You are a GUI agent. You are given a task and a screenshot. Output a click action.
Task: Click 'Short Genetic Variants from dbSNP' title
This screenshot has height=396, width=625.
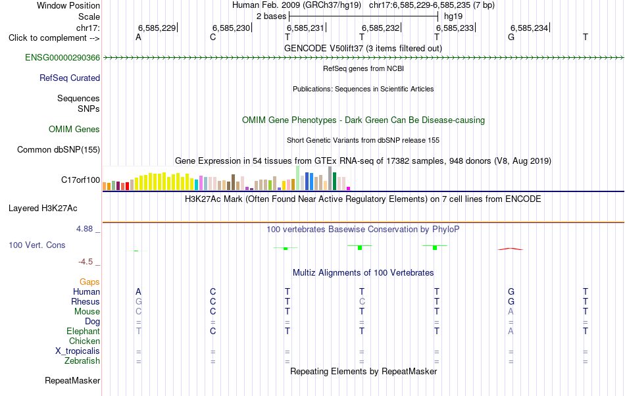click(363, 140)
